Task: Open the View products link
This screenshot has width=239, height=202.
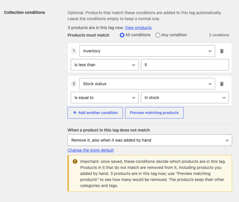Action: 138,28
